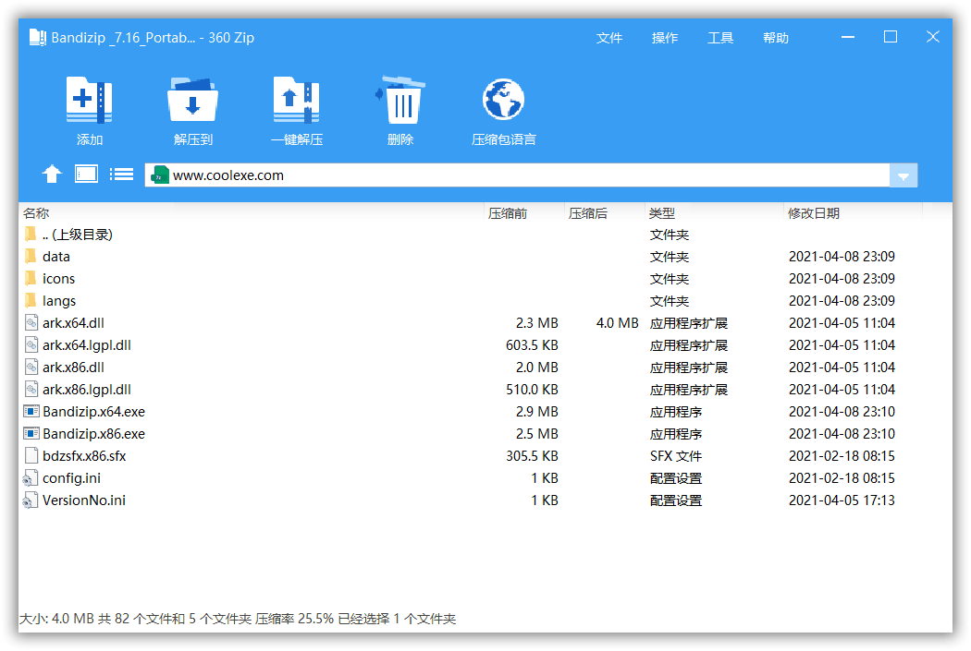Select file name 'config.ini'
The image size is (971, 651).
coord(71,478)
